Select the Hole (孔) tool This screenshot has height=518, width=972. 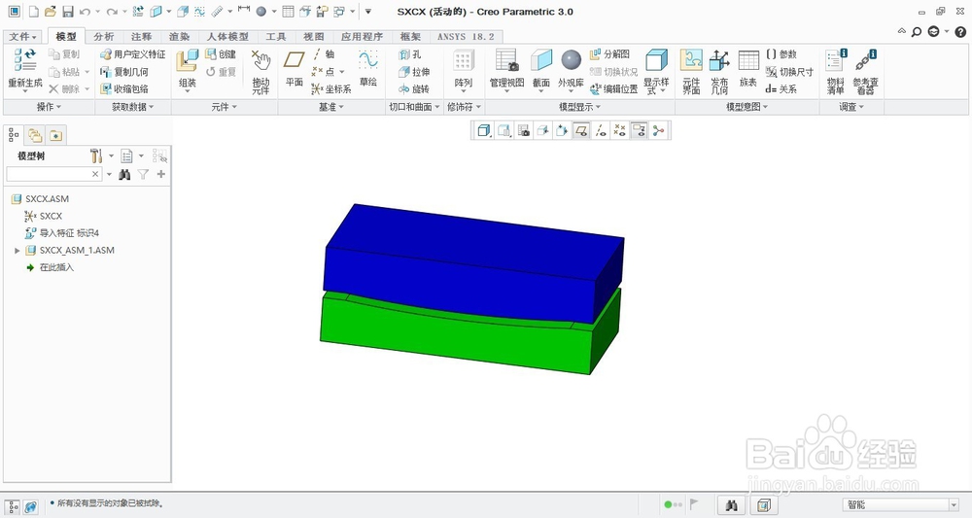(x=410, y=54)
